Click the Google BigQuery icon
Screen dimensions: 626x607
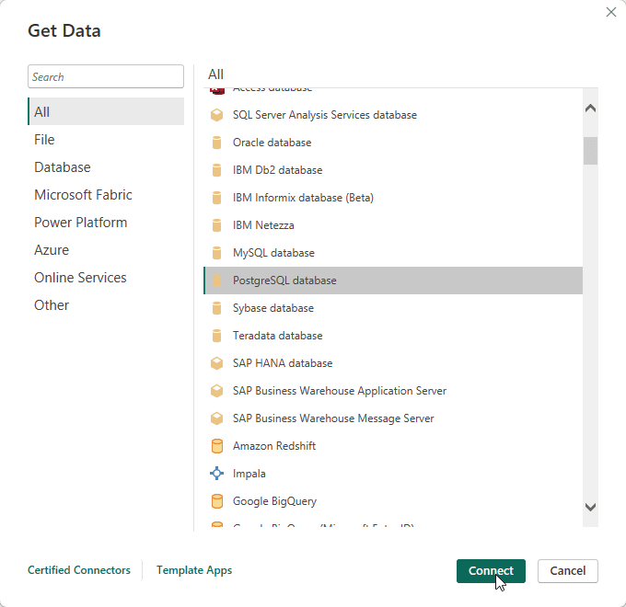216,501
